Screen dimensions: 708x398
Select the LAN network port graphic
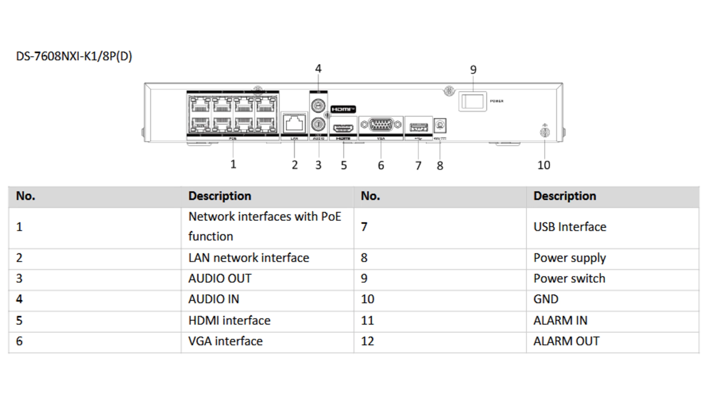coord(294,123)
